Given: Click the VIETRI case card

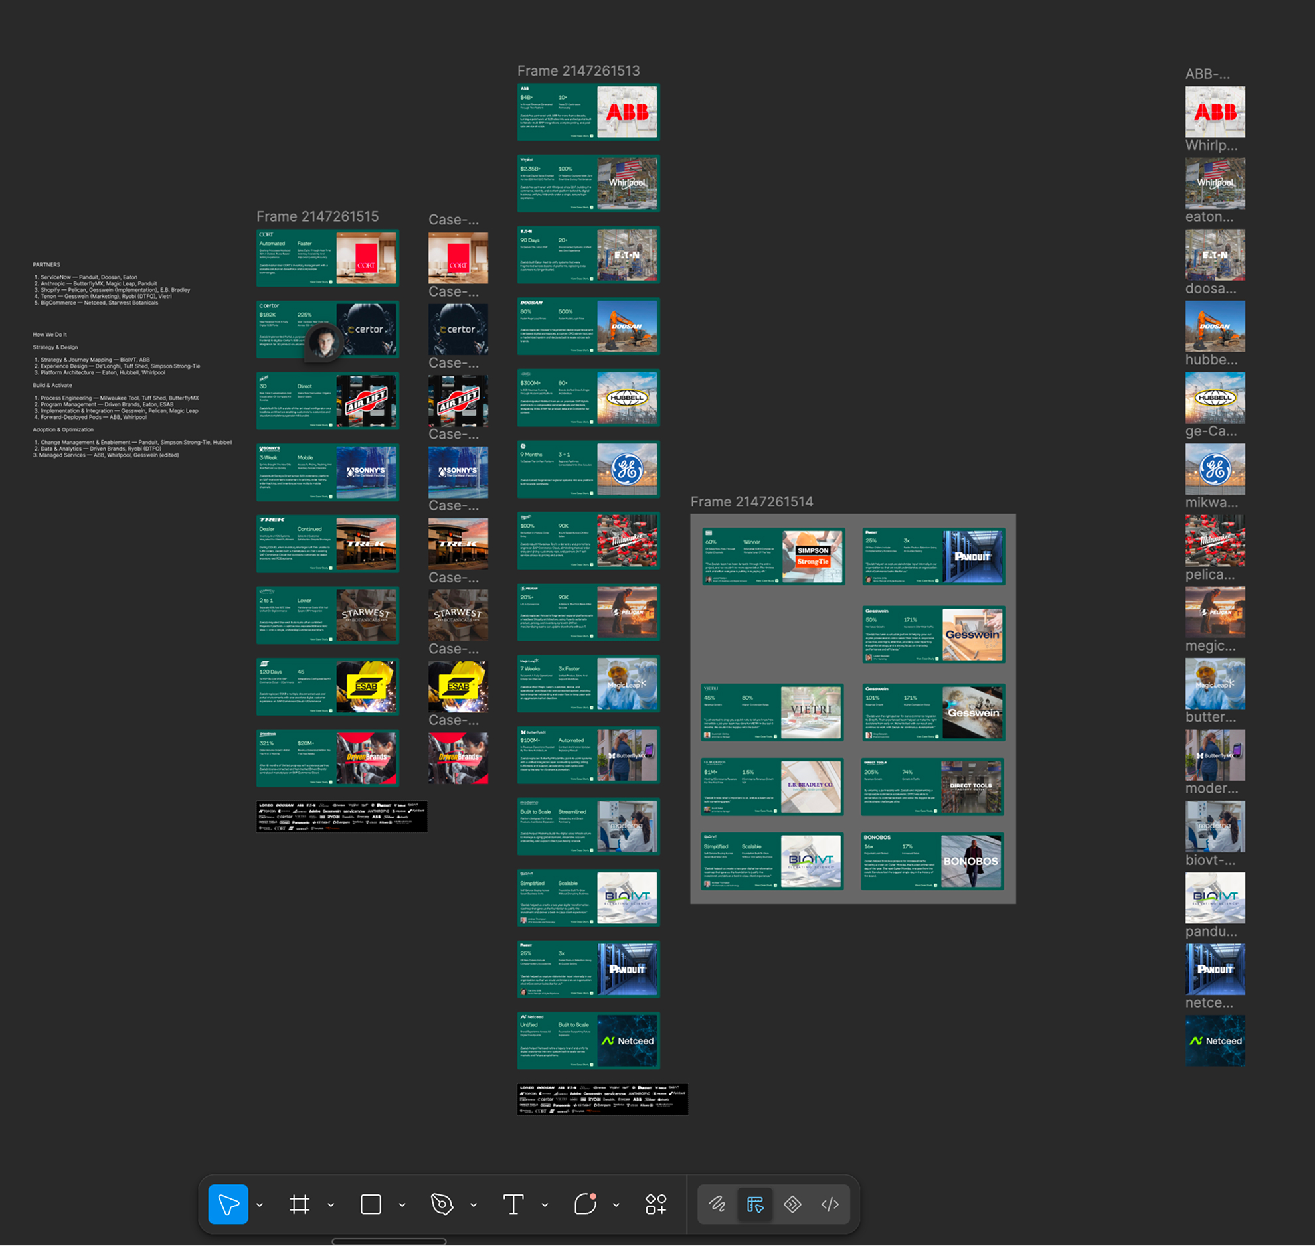Looking at the screenshot, I should click(772, 712).
